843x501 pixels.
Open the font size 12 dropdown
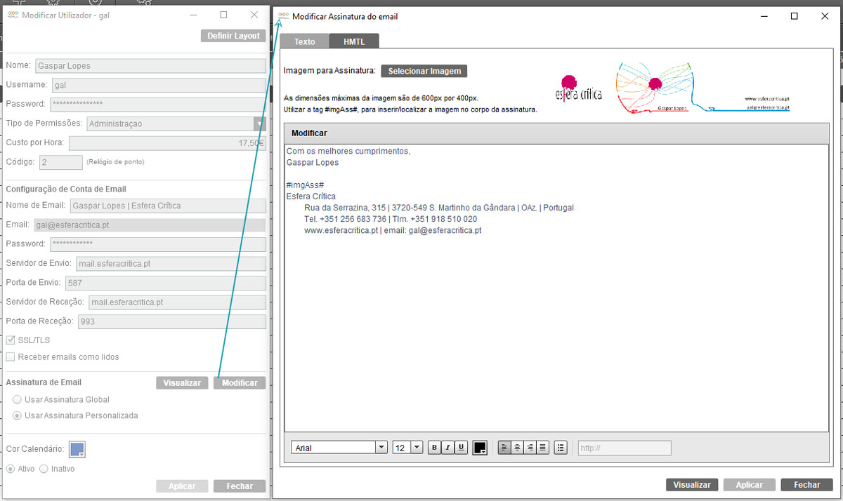416,448
